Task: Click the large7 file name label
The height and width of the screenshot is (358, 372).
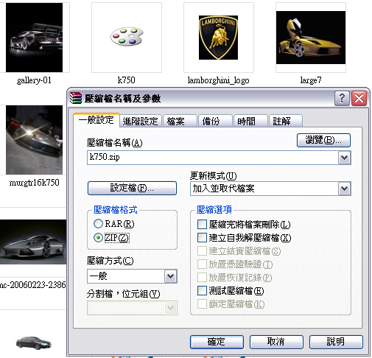Action: click(x=311, y=80)
